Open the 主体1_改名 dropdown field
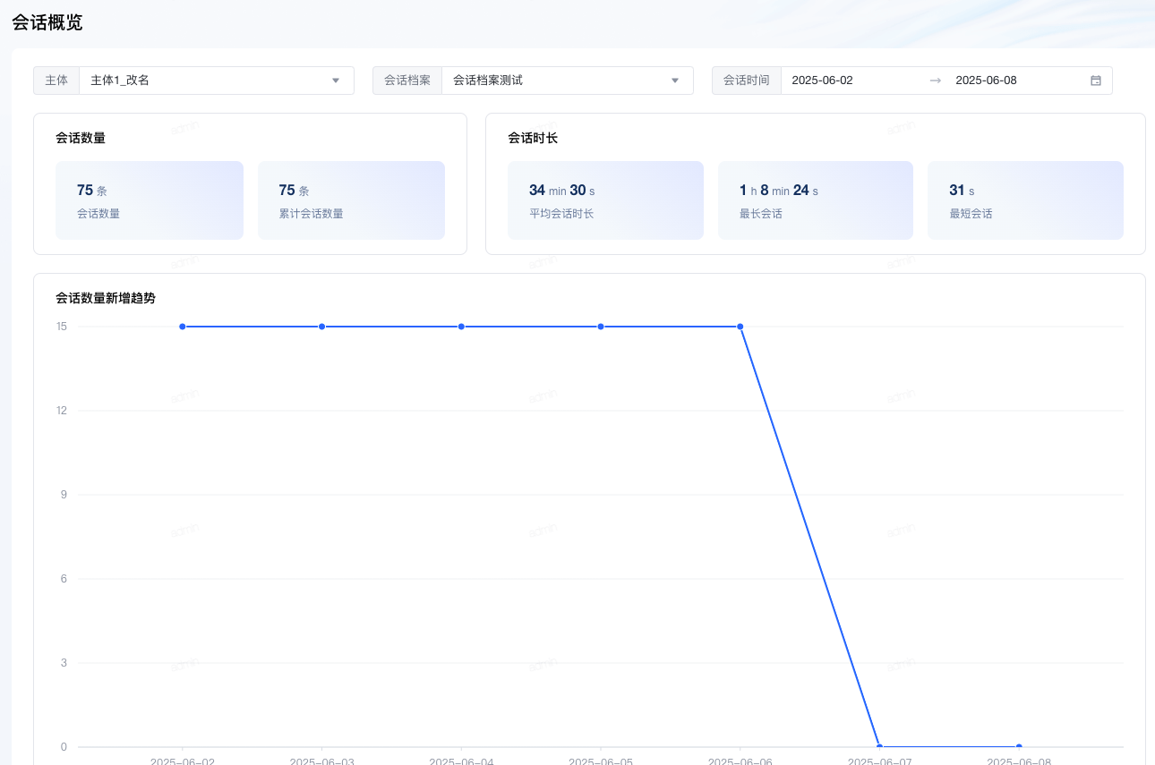Viewport: 1155px width, 765px height. click(x=206, y=81)
